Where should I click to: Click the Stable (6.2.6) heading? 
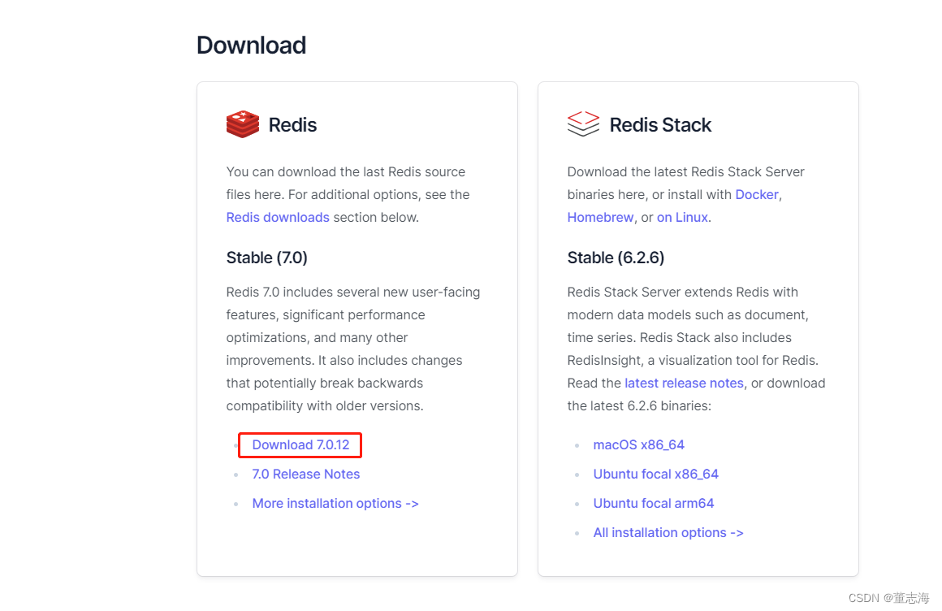click(615, 258)
